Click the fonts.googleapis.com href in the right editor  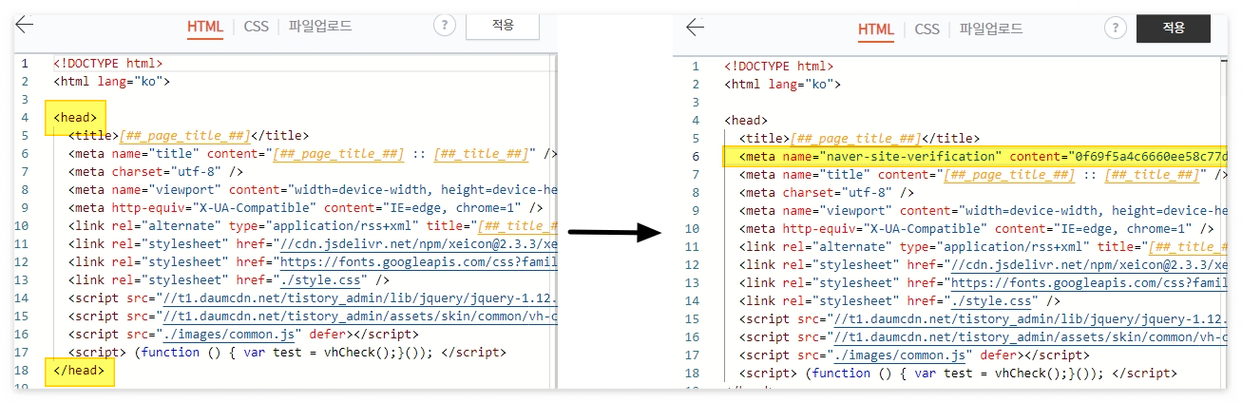(x=1088, y=283)
